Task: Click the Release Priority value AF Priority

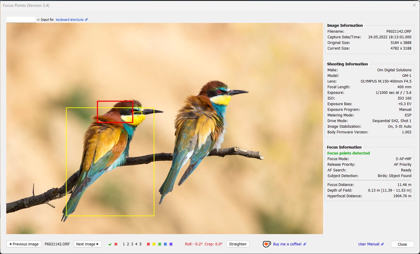Action: (x=402, y=165)
